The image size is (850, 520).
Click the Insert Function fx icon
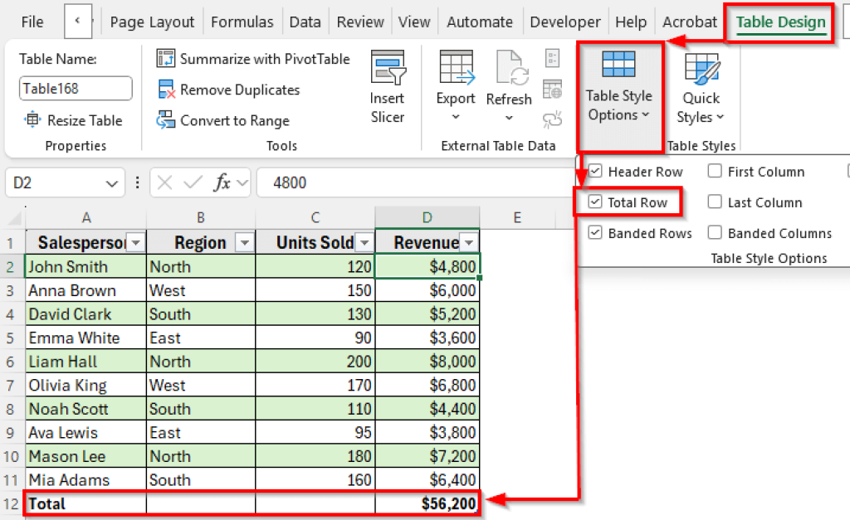222,182
